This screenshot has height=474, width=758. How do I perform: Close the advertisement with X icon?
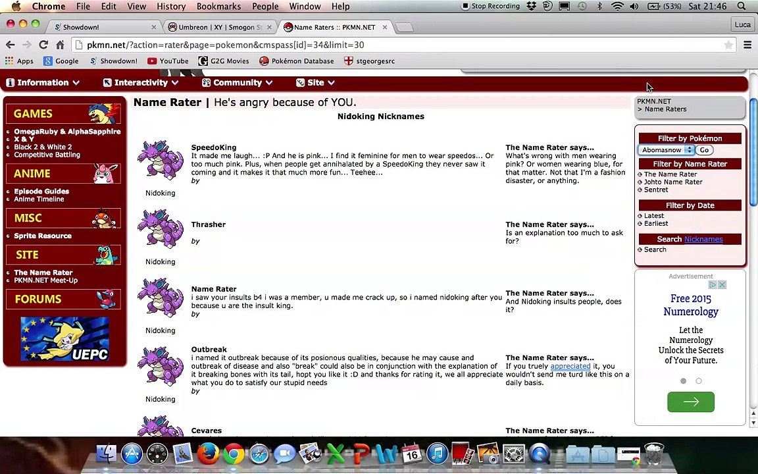(722, 285)
